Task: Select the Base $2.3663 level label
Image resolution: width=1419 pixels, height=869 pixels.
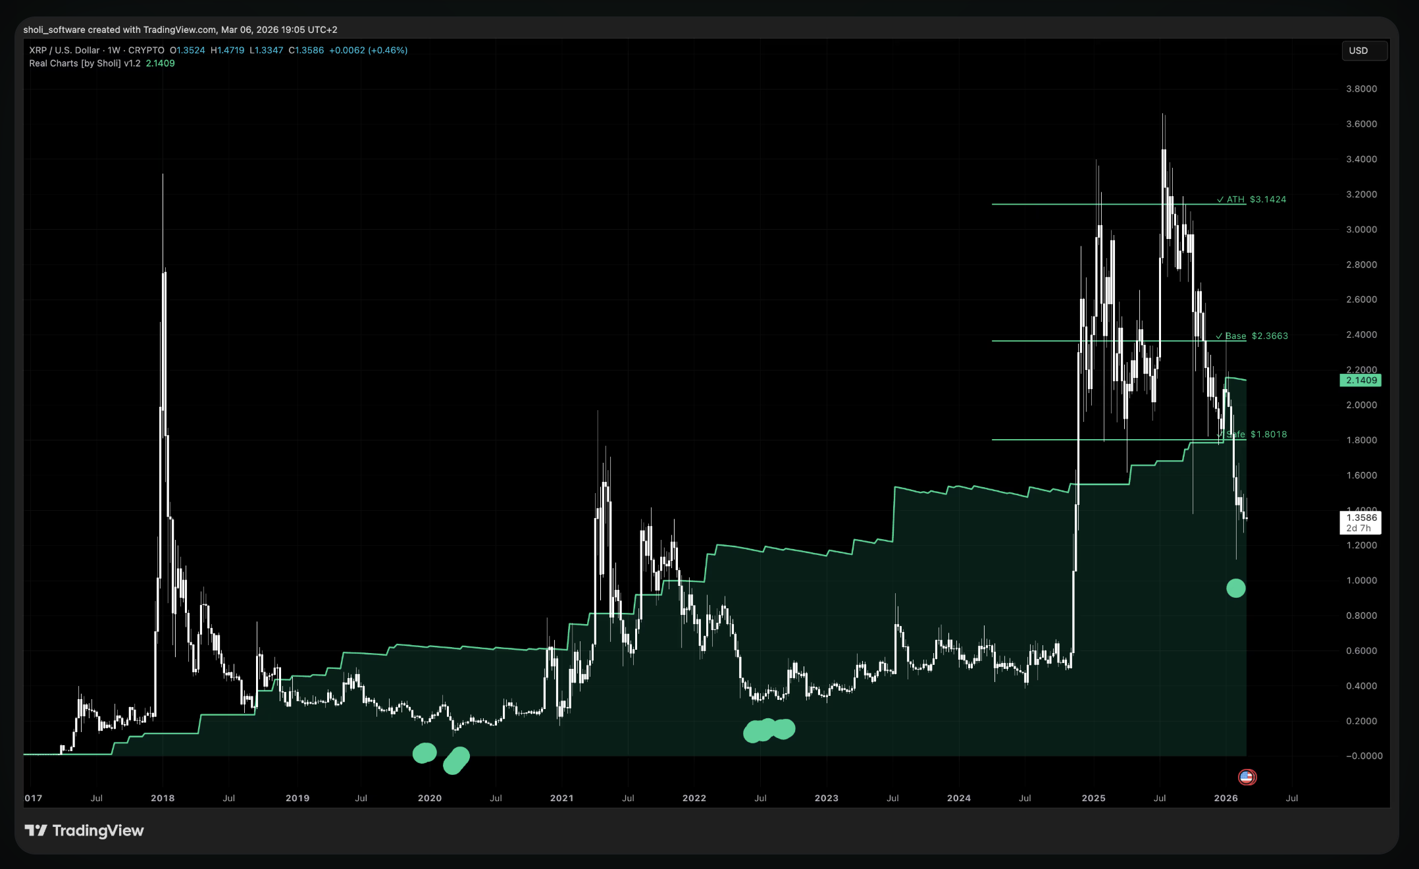Action: [x=1252, y=336]
